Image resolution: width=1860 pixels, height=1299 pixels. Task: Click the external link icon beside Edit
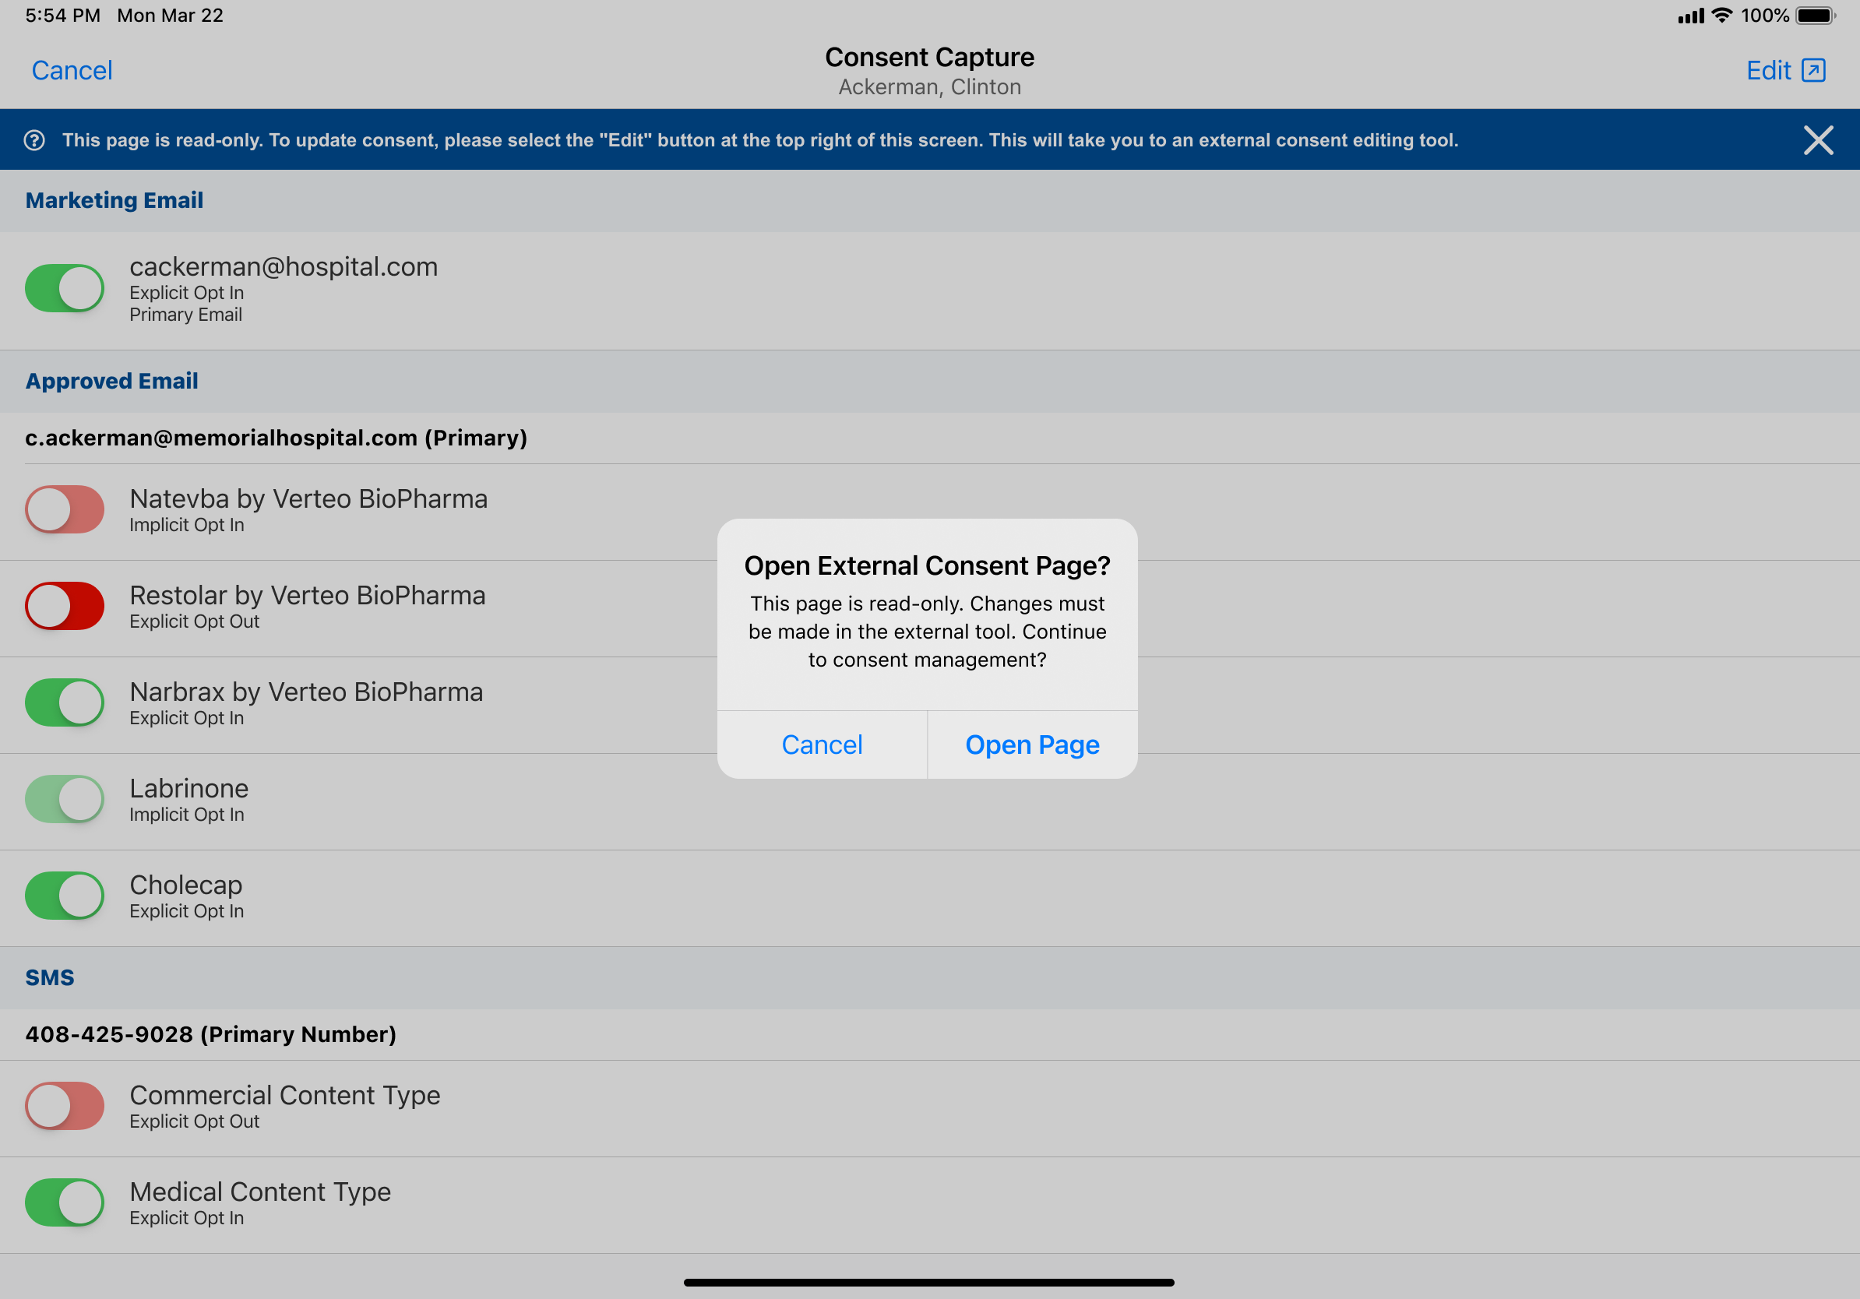pyautogui.click(x=1813, y=70)
